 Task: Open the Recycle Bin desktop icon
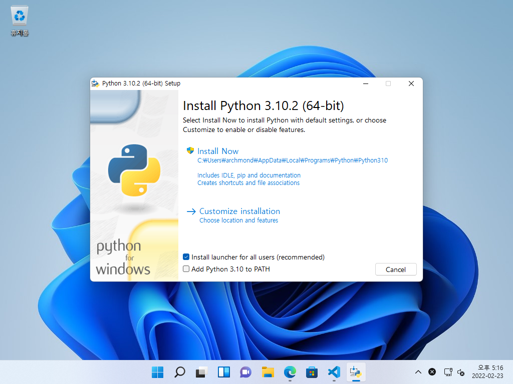pos(20,20)
